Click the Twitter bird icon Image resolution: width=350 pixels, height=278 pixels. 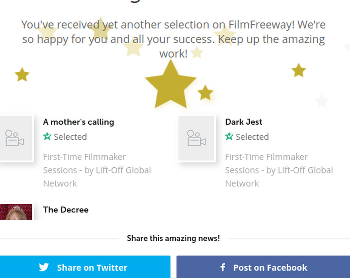[44, 267]
